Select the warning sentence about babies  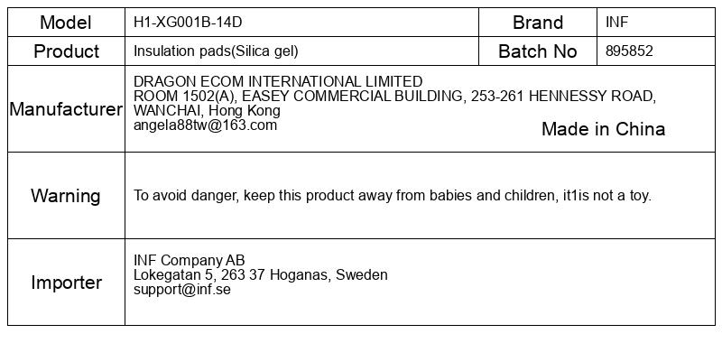tap(393, 196)
